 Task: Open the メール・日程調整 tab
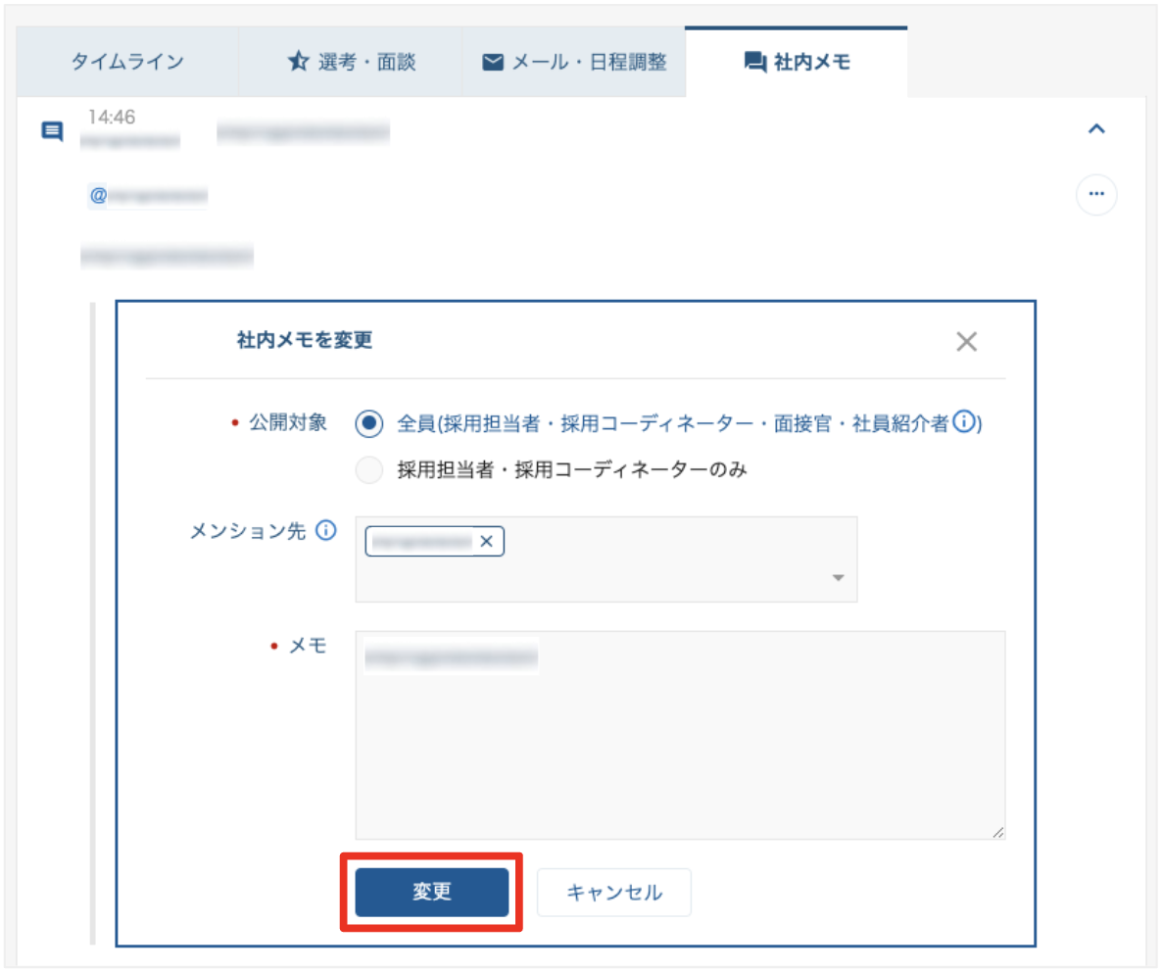pos(573,62)
